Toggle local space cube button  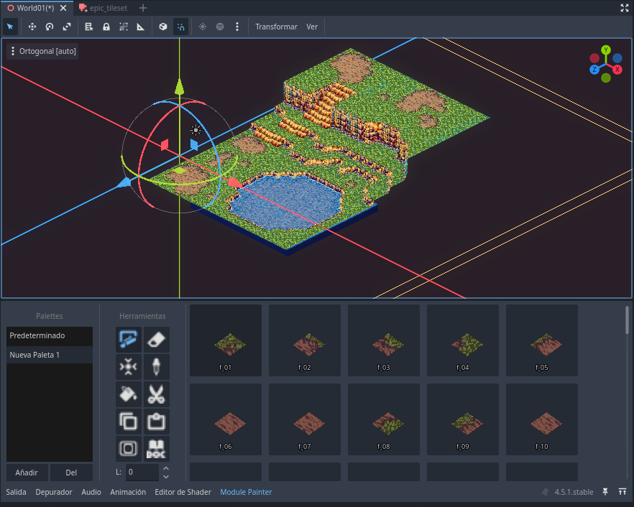163,27
